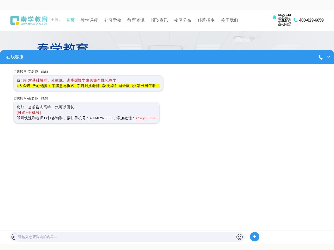Click the WeChat QR code in header
Viewport: 334px width, 250px height.
tap(284, 20)
